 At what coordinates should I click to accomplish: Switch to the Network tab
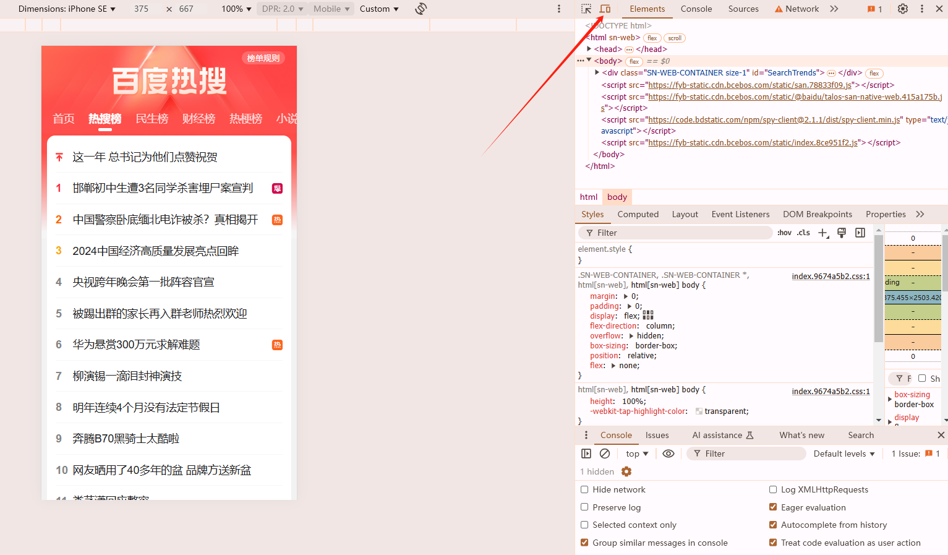[x=796, y=9]
